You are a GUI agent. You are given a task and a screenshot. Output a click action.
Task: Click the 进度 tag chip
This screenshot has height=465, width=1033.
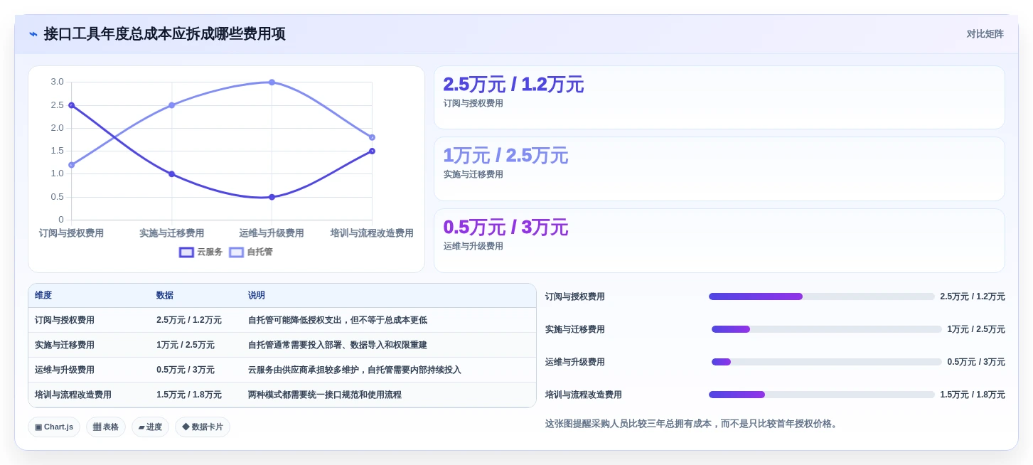click(x=150, y=427)
